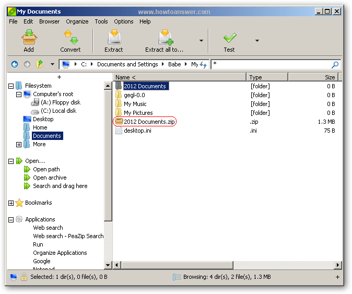The image size is (352, 294).
Task: Click Search and drag here item
Action: point(60,186)
